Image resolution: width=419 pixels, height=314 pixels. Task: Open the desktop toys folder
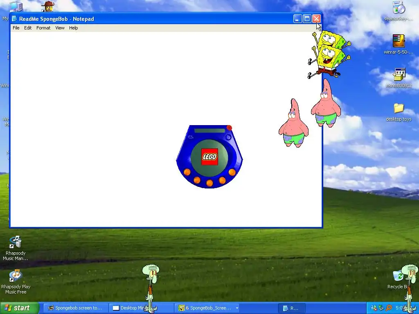tap(399, 112)
